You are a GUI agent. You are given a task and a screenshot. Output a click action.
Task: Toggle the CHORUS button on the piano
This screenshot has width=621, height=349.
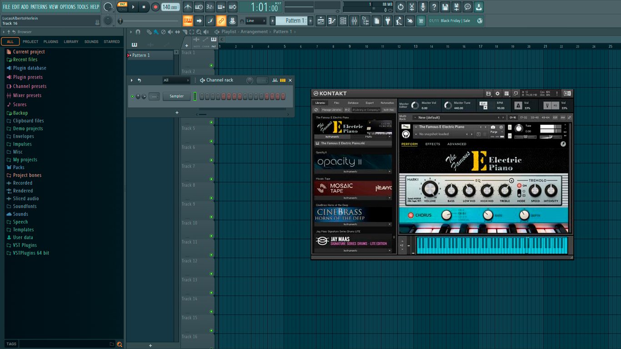tap(411, 215)
